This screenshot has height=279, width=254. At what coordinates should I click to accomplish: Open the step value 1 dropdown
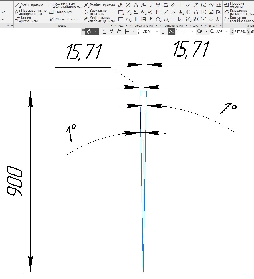coord(193,31)
